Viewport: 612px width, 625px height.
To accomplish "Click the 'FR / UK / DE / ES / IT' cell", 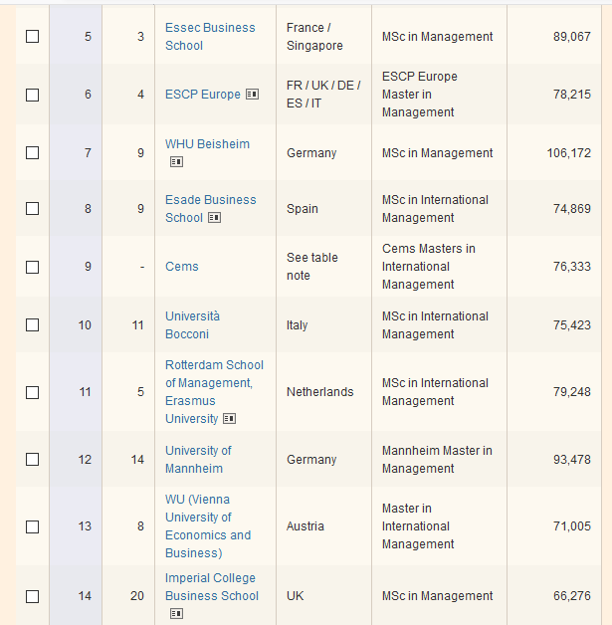I will pyautogui.click(x=323, y=95).
